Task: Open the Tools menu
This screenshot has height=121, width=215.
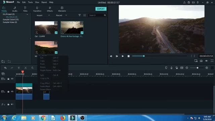Action: point(30,2)
